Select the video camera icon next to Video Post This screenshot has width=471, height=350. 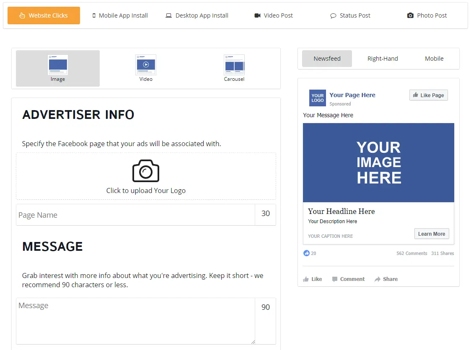point(257,15)
